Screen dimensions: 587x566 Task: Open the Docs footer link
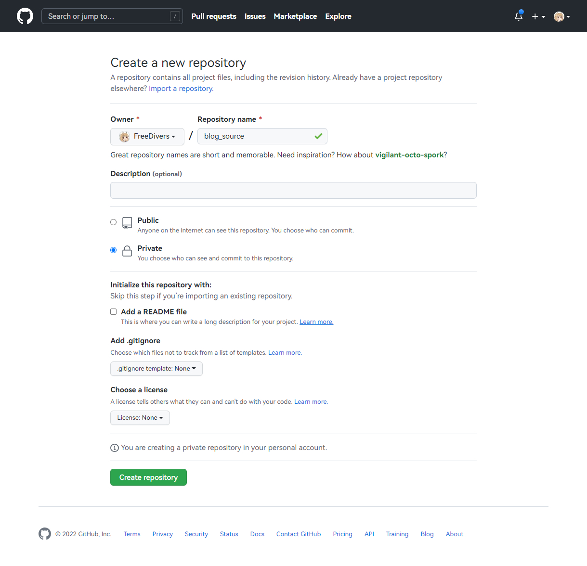tap(257, 534)
